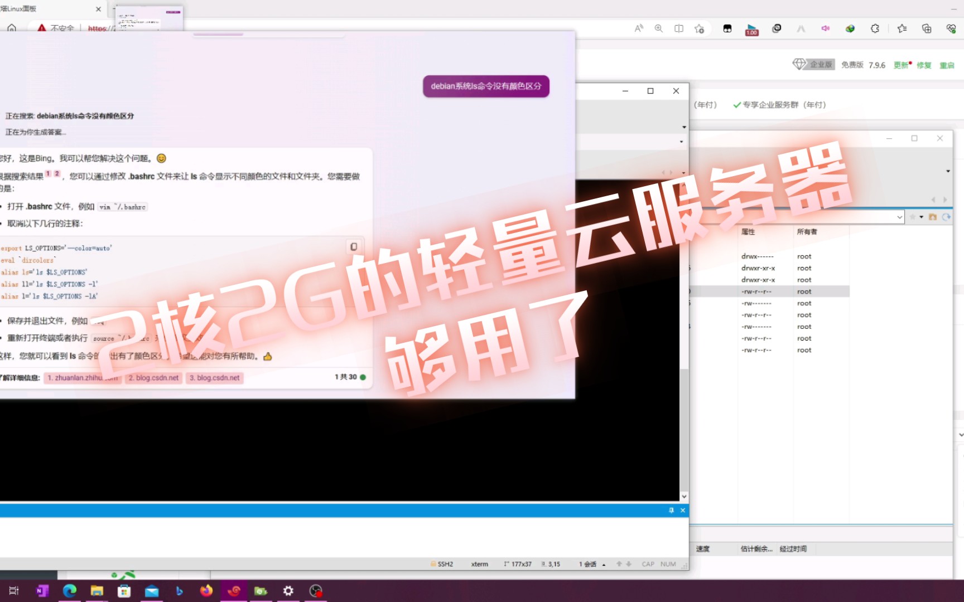The height and width of the screenshot is (602, 964).
Task: Open Firefox from the taskbar
Action: [206, 591]
